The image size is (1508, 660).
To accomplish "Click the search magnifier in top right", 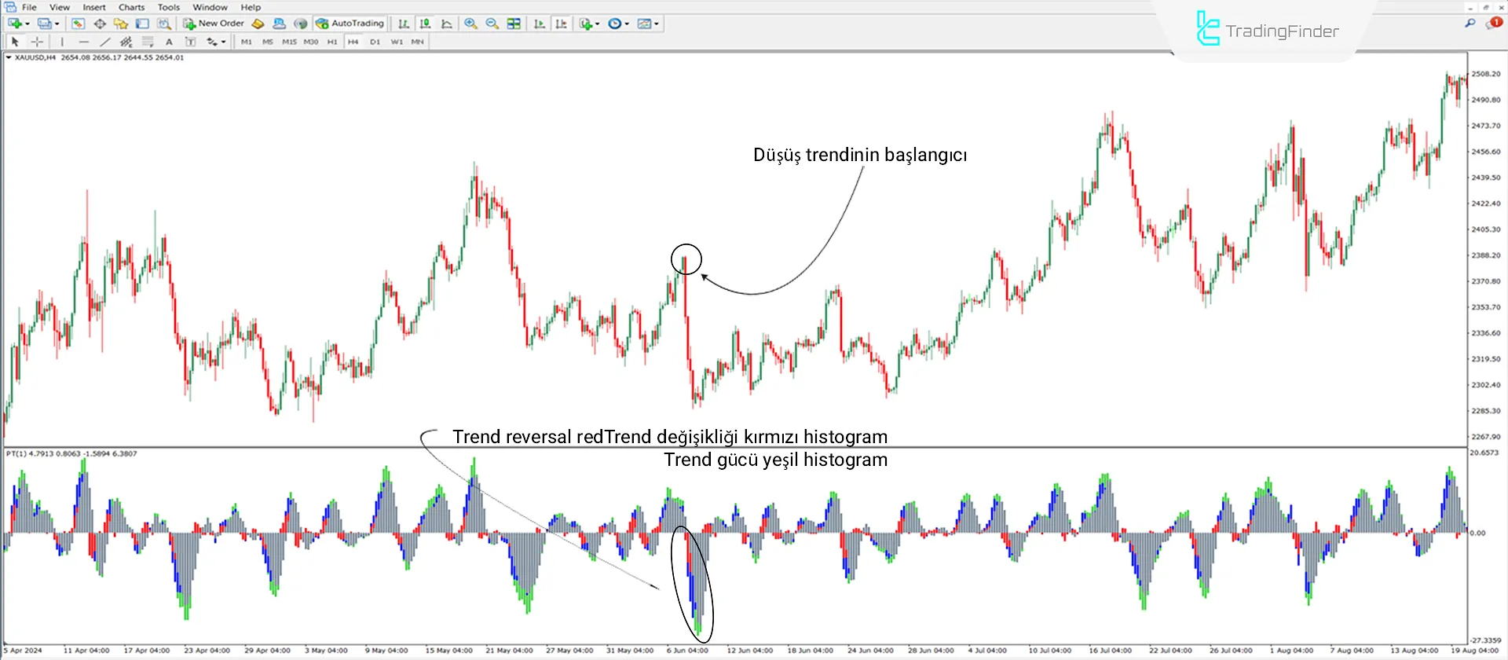I will [x=1470, y=24].
